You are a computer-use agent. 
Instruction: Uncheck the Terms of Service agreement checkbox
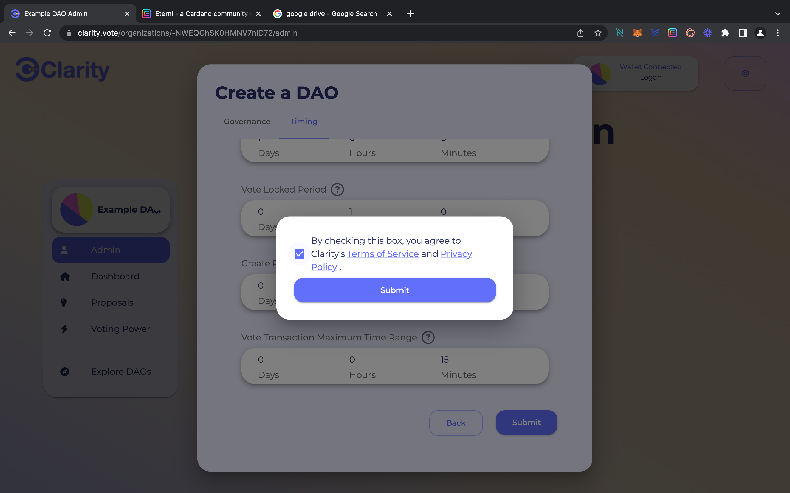click(x=299, y=254)
